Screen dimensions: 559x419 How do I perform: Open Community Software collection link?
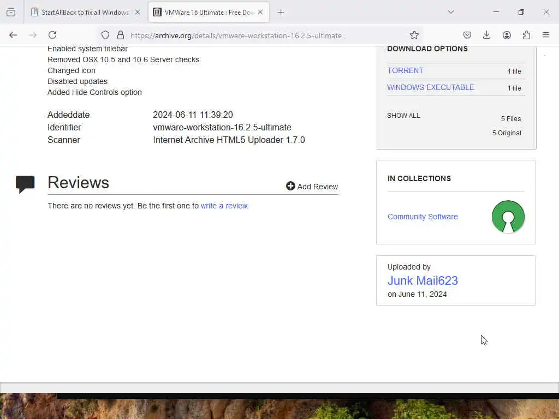tap(423, 217)
